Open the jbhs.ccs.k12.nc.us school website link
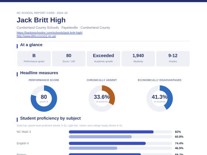Viewport: 207px width, 155px height. click(36, 36)
